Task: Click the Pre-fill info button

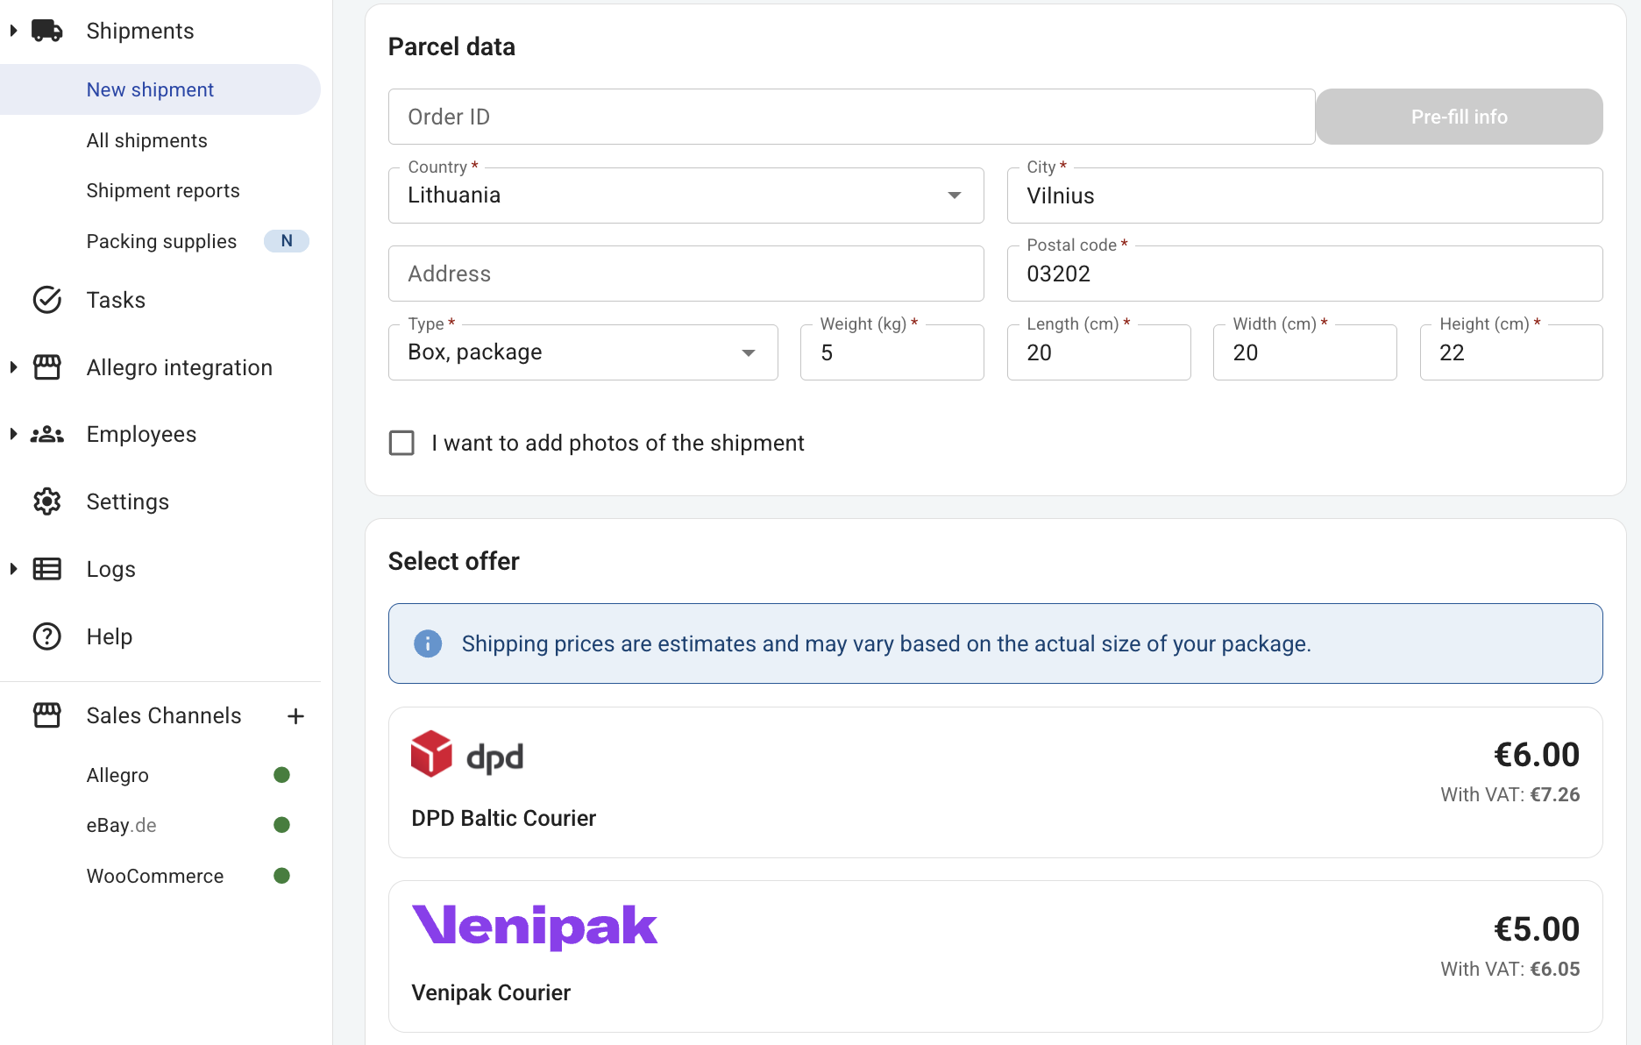Action: click(x=1460, y=117)
